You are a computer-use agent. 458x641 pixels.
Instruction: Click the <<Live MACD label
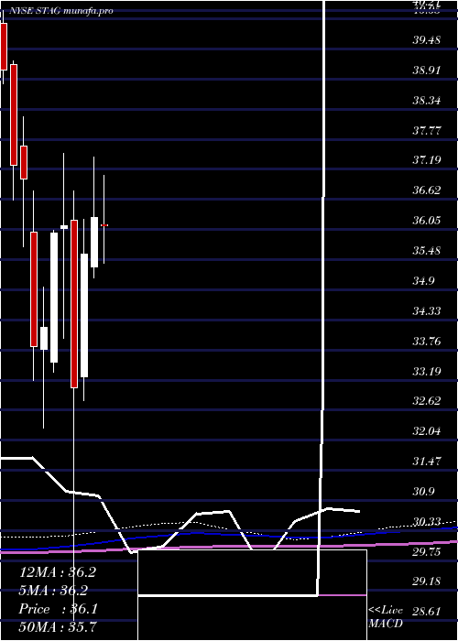386,617
